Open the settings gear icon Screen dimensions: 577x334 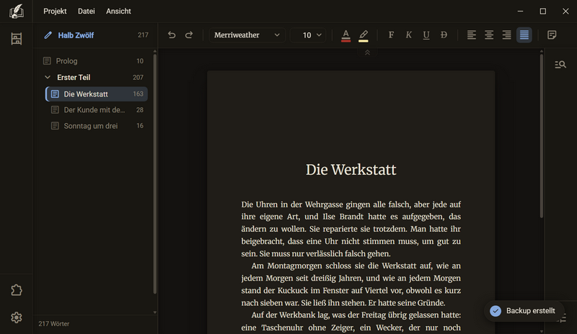(16, 317)
